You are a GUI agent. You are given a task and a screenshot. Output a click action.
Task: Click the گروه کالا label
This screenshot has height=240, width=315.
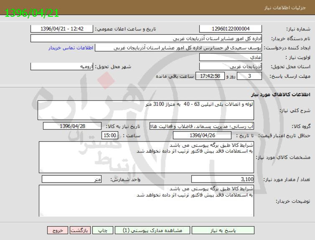(301, 126)
